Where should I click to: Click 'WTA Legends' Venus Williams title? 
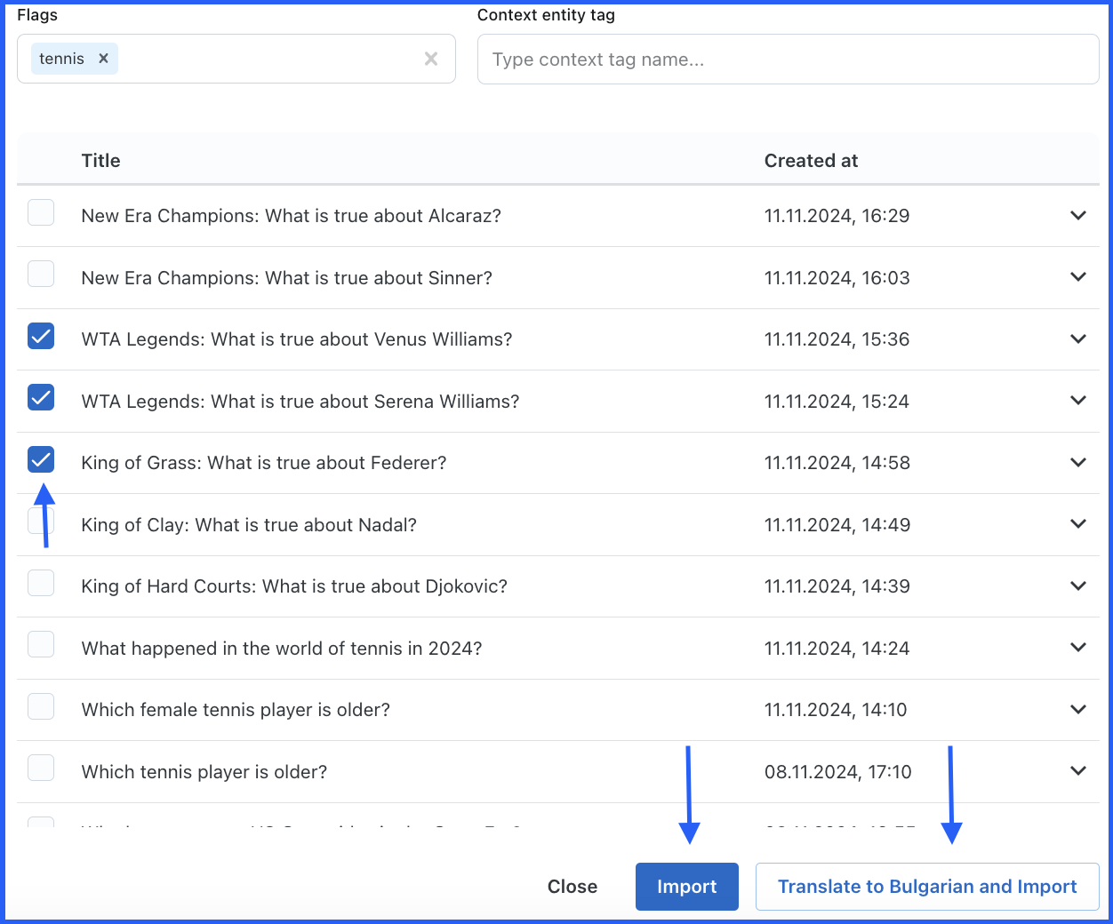[x=296, y=339]
